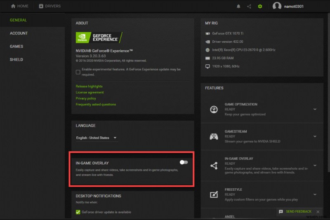Click the vertical scrollbar on the right

click(328, 92)
